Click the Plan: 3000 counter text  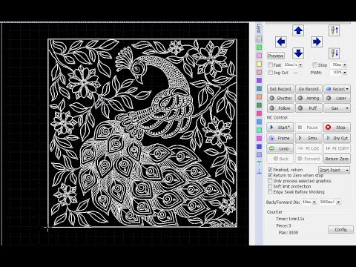click(x=289, y=233)
